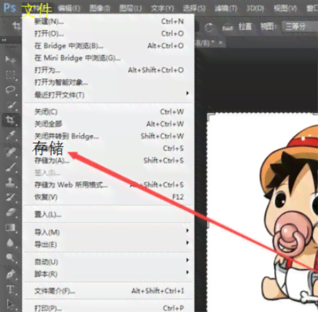Choose 关闭并转到 Bridge... item
Viewport: 318px width, 312px height.
click(x=109, y=137)
